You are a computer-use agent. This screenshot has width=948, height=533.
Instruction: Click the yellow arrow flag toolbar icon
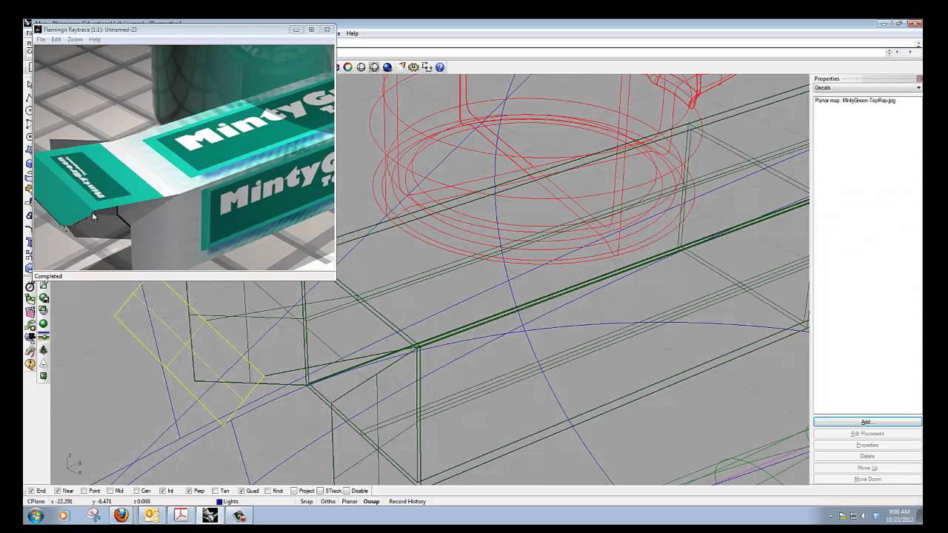pyautogui.click(x=401, y=67)
